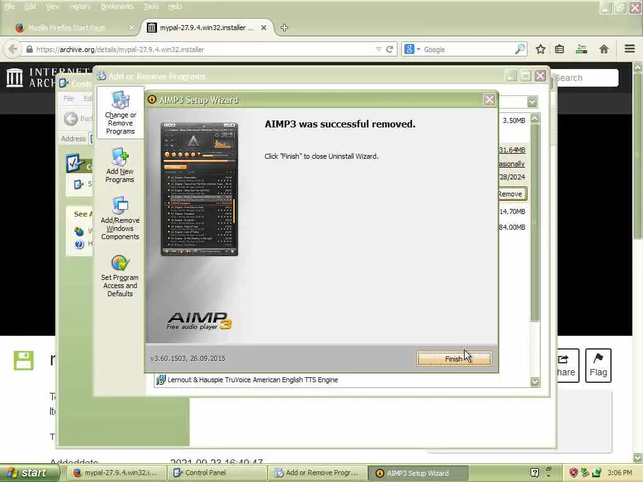Image resolution: width=643 pixels, height=482 pixels.
Task: Click the Internet Archive logo icon
Action: (x=15, y=77)
